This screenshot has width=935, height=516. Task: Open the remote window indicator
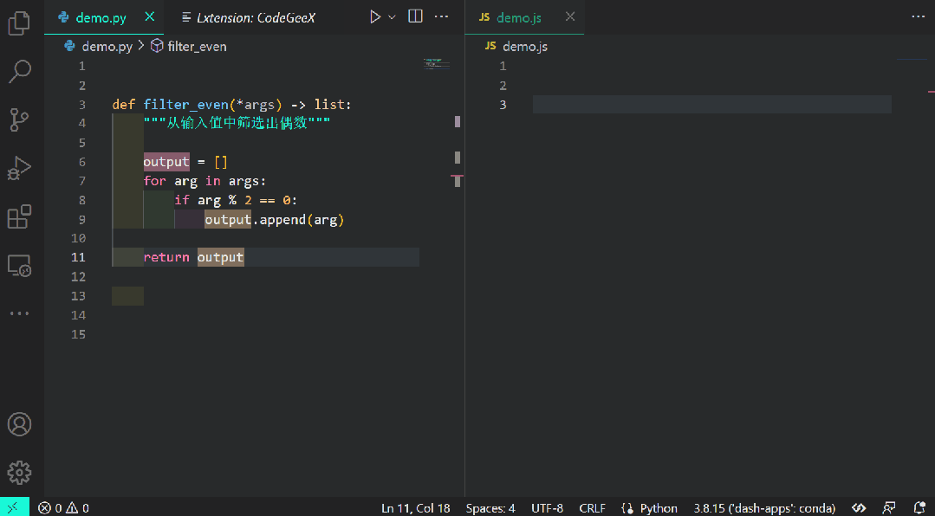pyautogui.click(x=15, y=507)
